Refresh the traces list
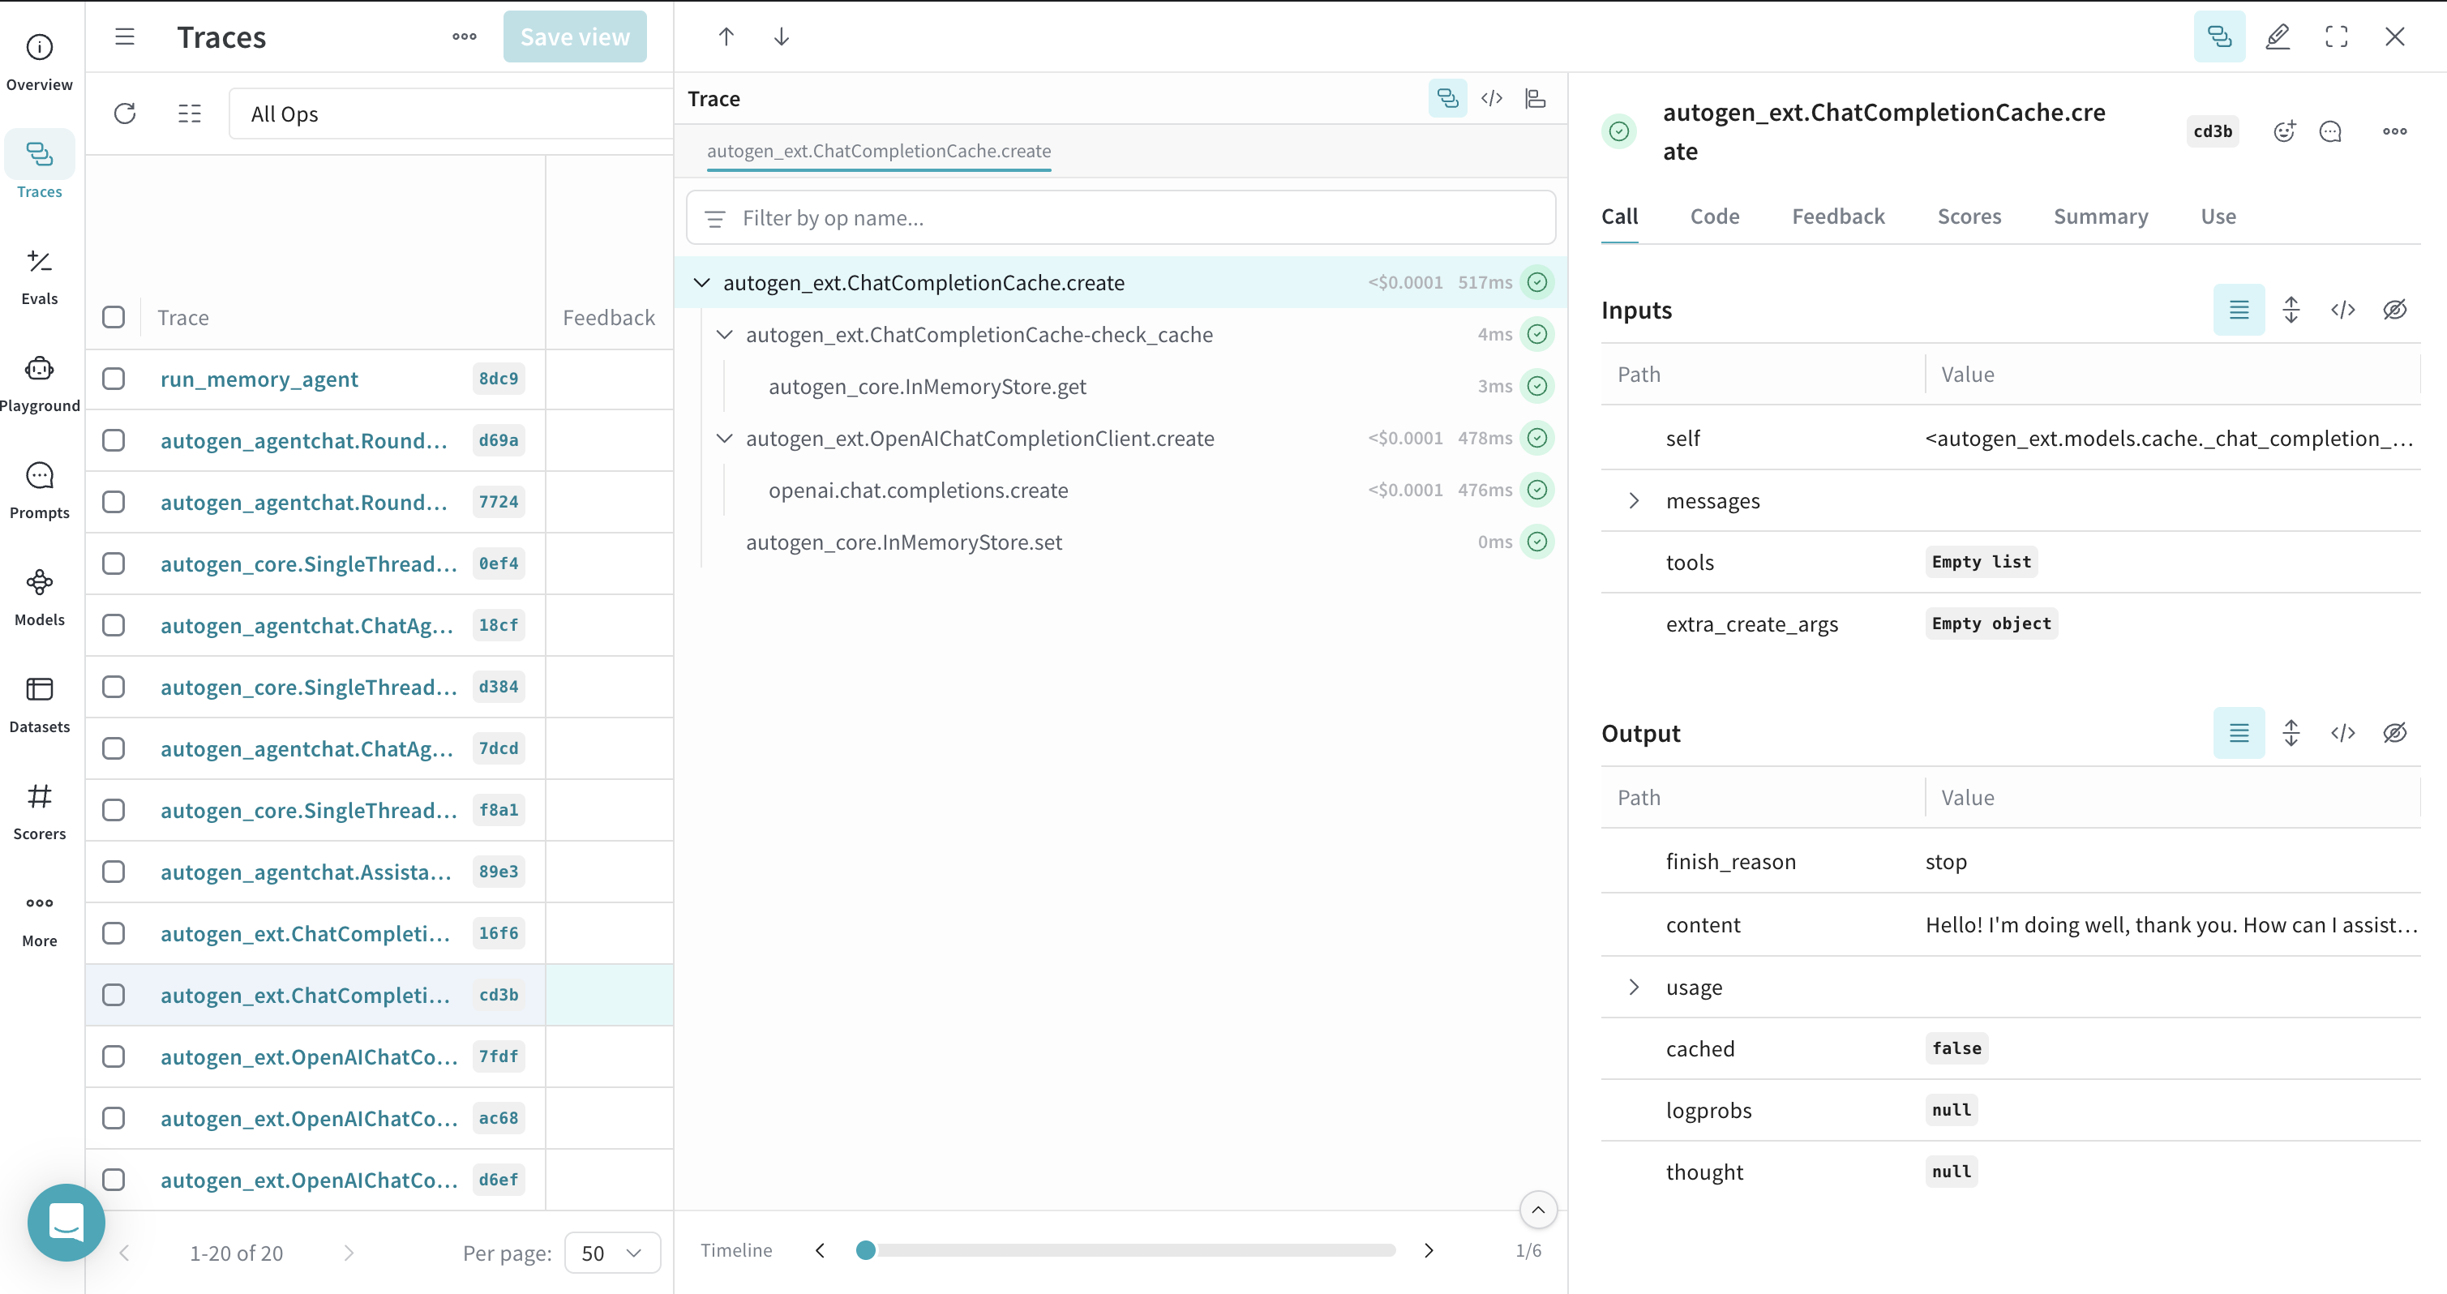The image size is (2447, 1294). click(124, 113)
